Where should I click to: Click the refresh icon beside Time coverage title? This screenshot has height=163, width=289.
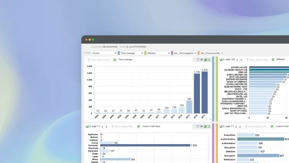tap(115, 60)
